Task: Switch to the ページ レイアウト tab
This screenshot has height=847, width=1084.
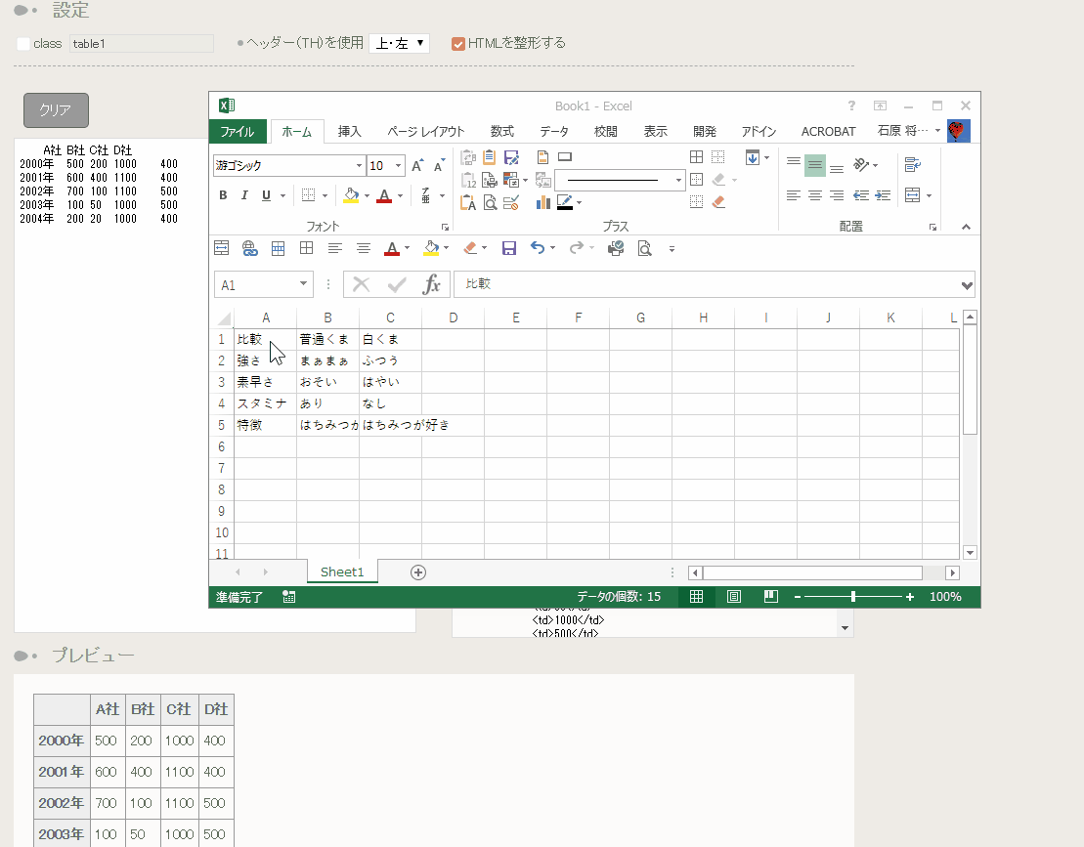Action: click(426, 131)
